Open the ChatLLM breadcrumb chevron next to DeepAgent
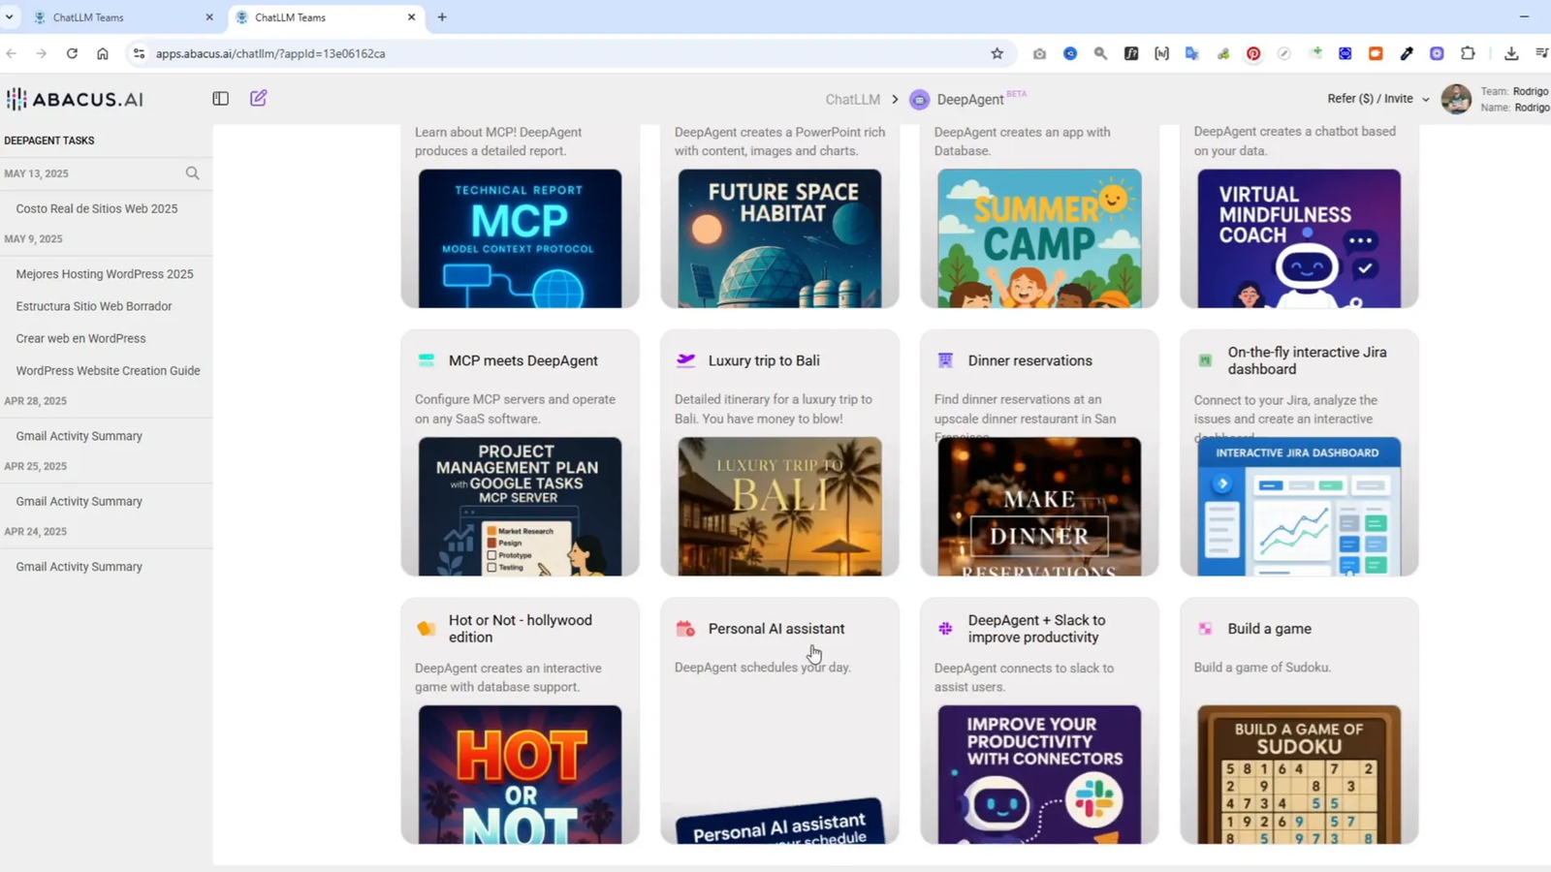The image size is (1551, 872). click(x=896, y=99)
